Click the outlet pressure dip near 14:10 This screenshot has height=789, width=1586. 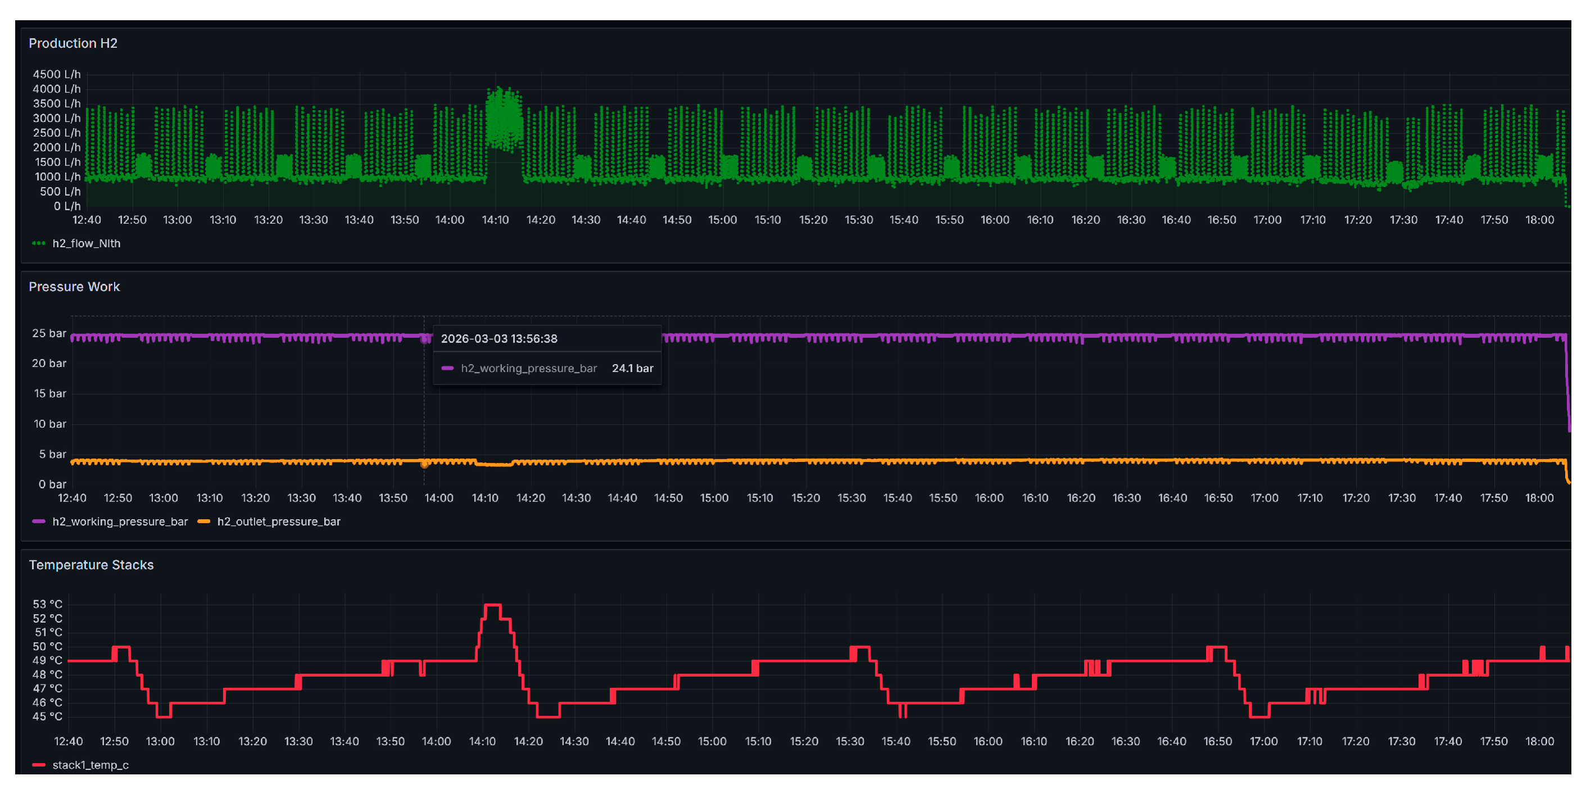coord(494,464)
